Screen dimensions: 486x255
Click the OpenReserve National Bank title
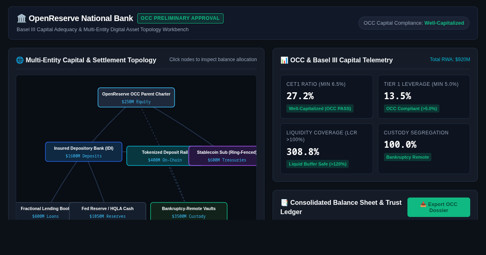coord(81,18)
